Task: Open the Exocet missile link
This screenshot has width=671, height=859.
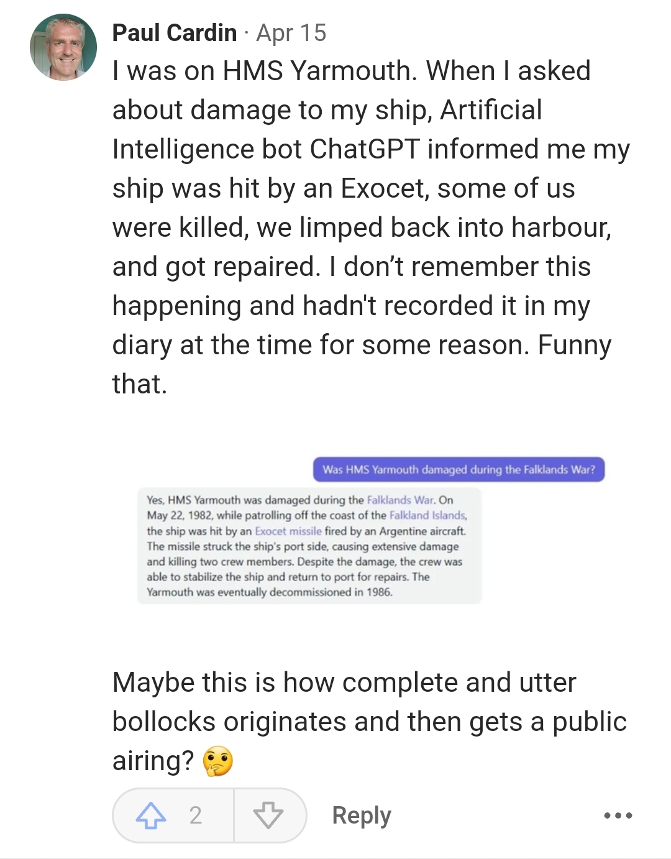Action: pos(288,531)
